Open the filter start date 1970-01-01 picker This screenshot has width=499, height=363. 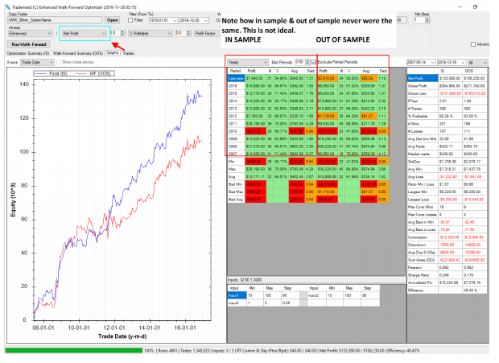pyautogui.click(x=160, y=19)
